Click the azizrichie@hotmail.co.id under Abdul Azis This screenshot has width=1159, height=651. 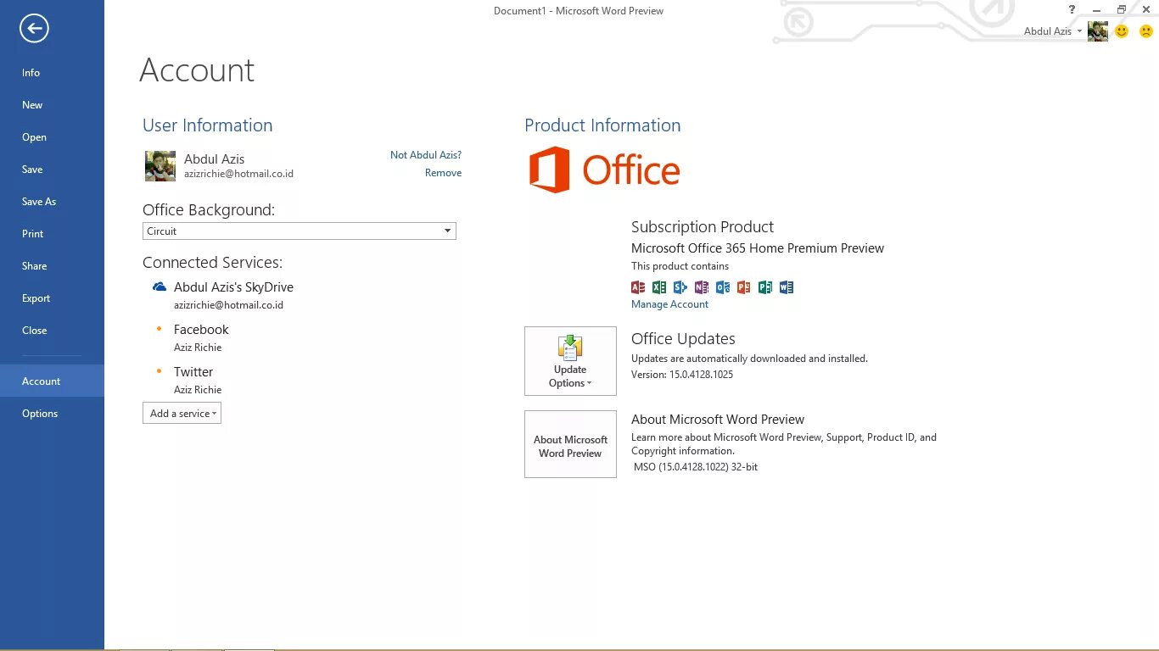tap(238, 174)
